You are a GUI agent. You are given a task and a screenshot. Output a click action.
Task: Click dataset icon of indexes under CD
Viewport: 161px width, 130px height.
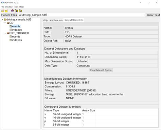[11, 30]
